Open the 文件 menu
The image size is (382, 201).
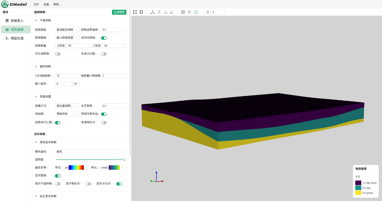click(x=36, y=5)
